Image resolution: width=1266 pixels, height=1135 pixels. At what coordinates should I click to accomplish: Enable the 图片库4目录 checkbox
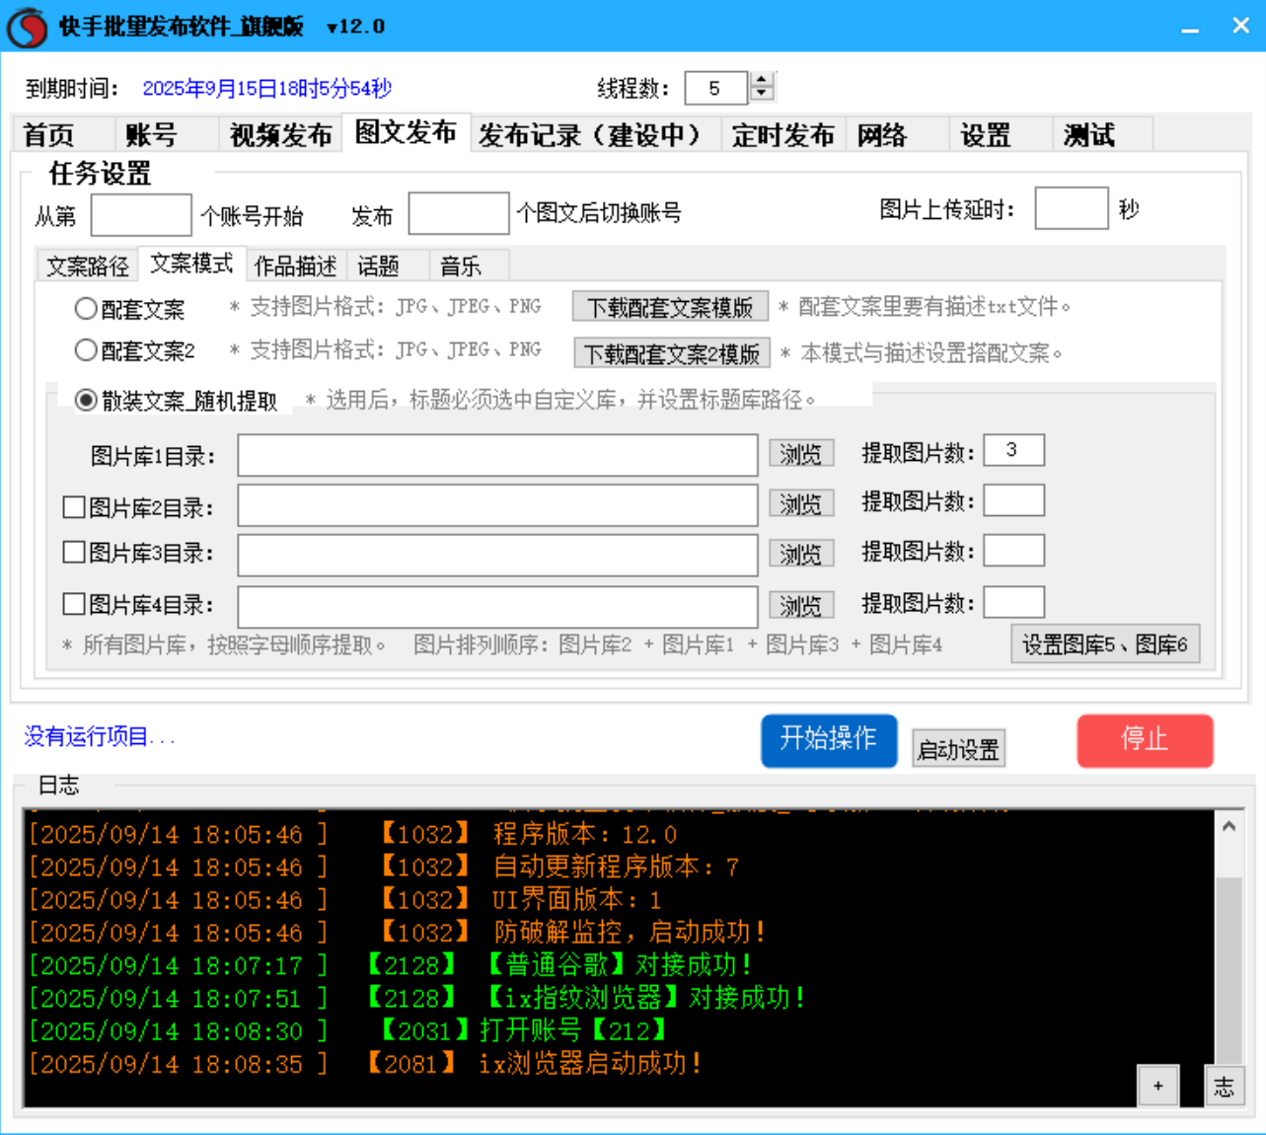73,605
